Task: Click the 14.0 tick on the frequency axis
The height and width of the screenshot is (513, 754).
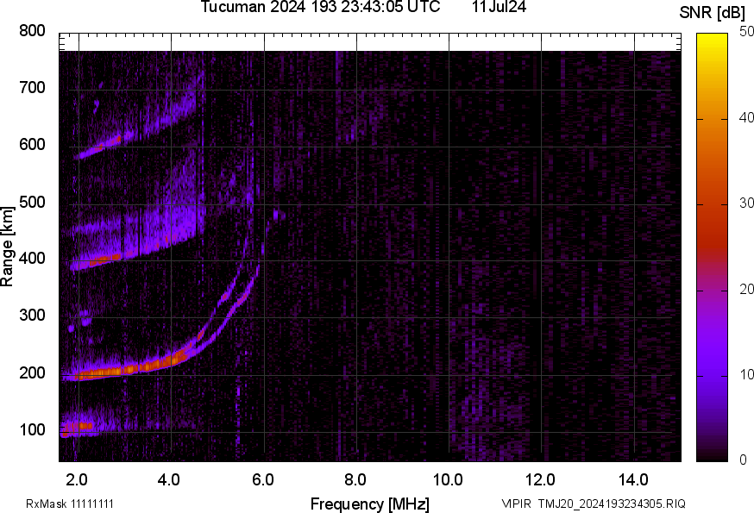Action: 633,479
